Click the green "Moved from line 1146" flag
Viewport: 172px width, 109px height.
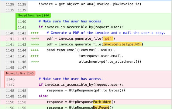coord(33,15)
